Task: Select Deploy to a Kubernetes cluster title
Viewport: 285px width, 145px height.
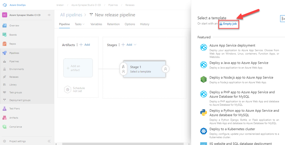Action: click(x=232, y=129)
